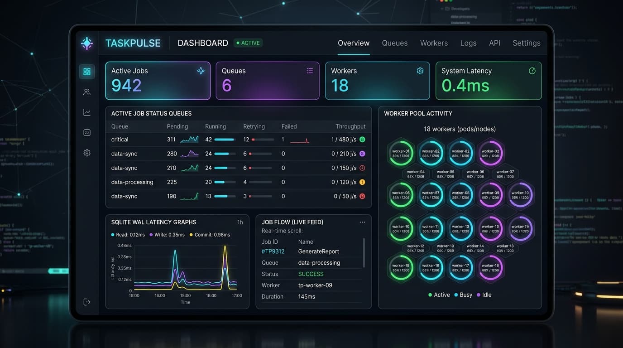Viewport: 623px width, 348px height.
Task: Click the red status icon beside 0 / 50 j/s
Action: tap(362, 196)
